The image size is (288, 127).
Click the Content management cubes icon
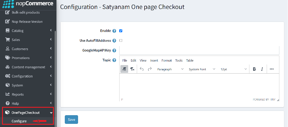pyautogui.click(x=7, y=67)
